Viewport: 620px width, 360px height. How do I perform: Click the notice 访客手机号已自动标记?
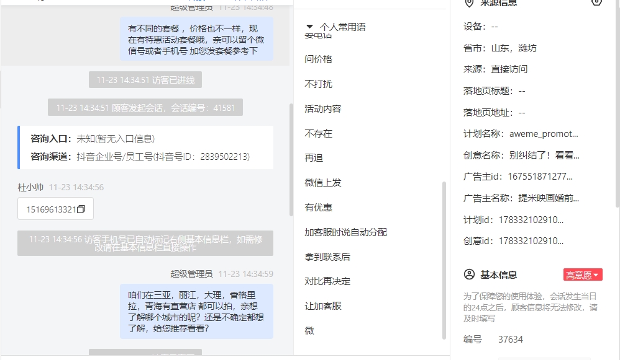pos(145,244)
